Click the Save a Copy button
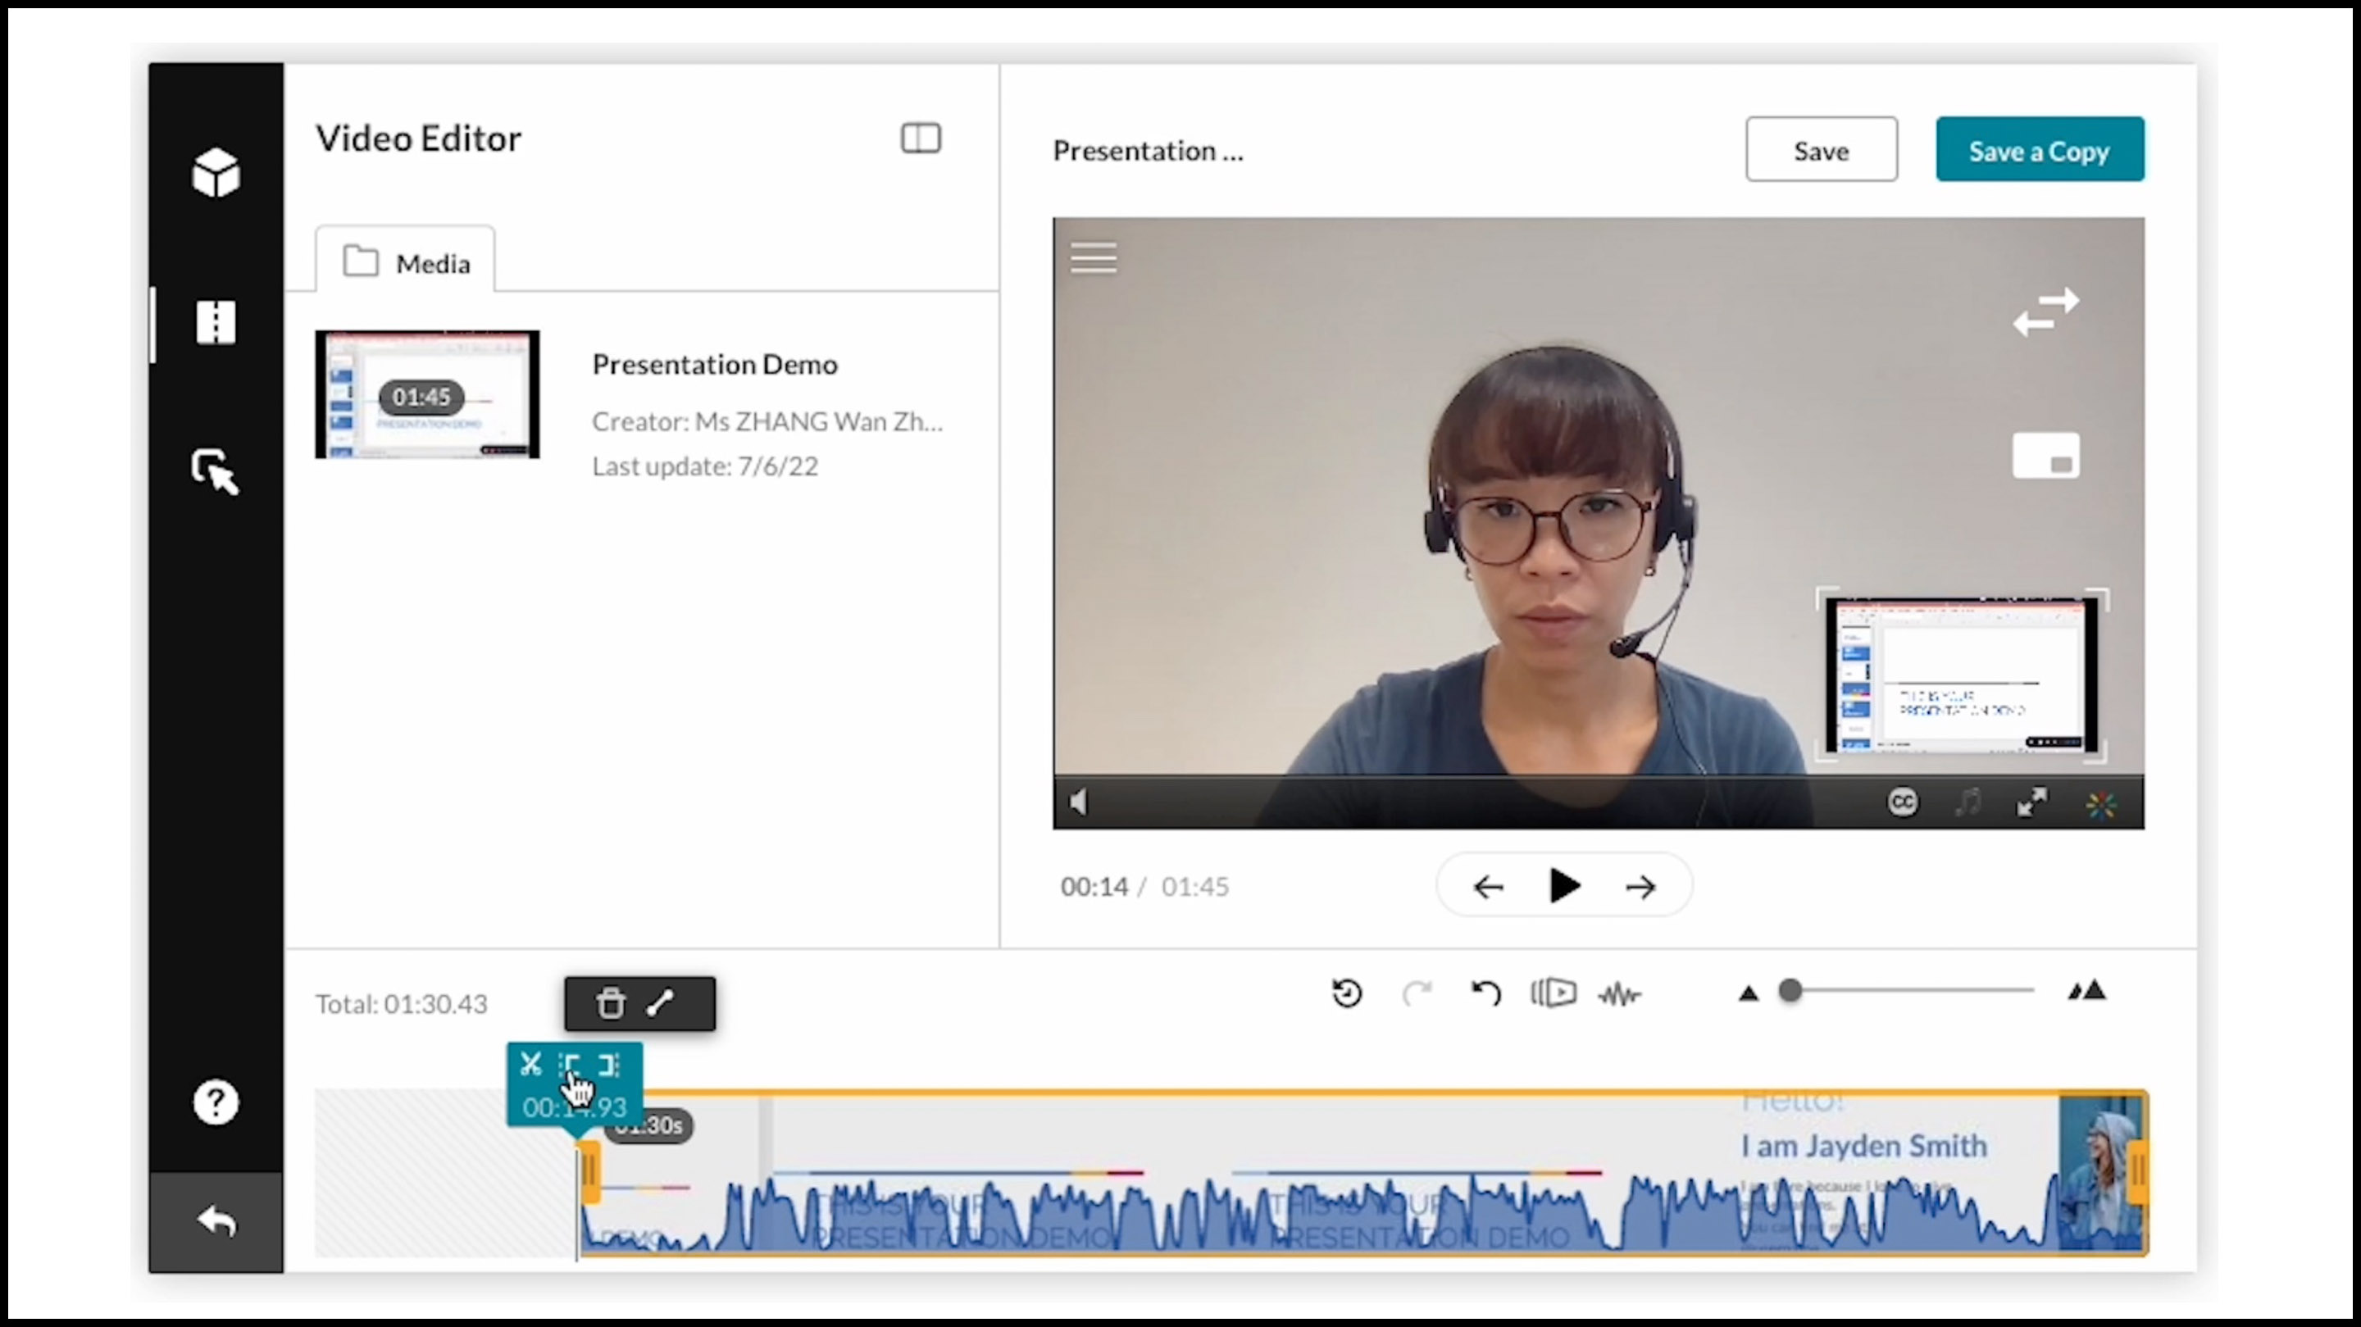Screen dimensions: 2361x1327 [x=2040, y=148]
